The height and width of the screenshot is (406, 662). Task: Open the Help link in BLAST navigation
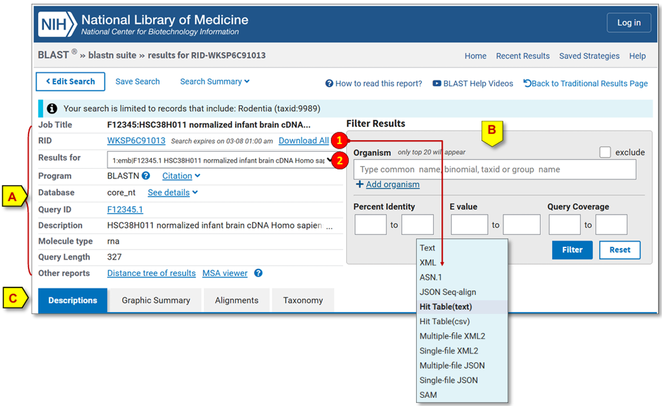click(x=637, y=56)
